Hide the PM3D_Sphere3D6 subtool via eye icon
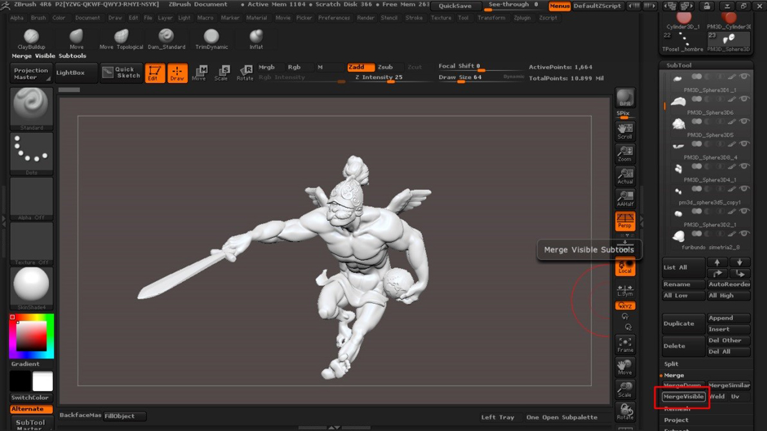767x431 pixels. (744, 99)
